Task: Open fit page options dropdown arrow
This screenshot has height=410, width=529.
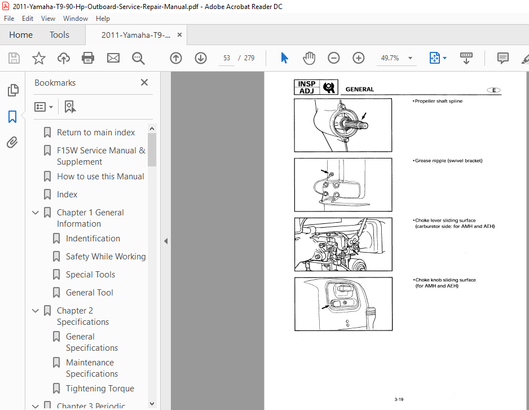Action: [444, 58]
